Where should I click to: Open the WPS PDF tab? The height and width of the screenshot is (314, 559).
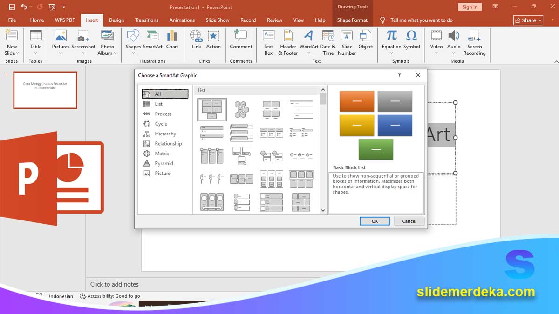(x=65, y=20)
